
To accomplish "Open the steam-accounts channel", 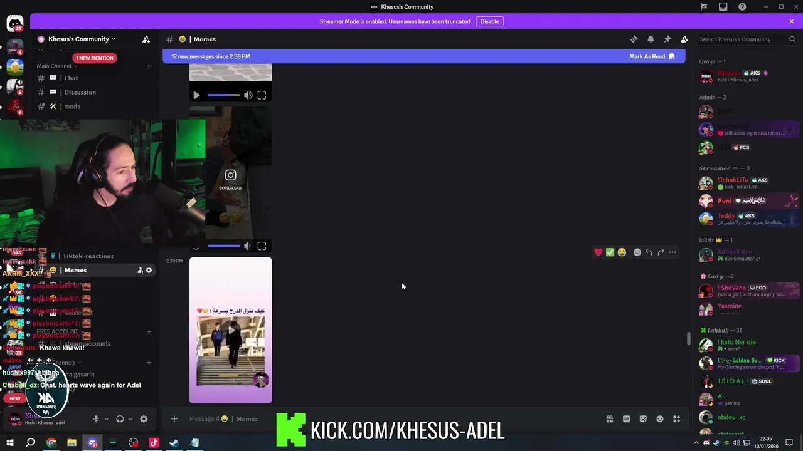I will point(94,343).
